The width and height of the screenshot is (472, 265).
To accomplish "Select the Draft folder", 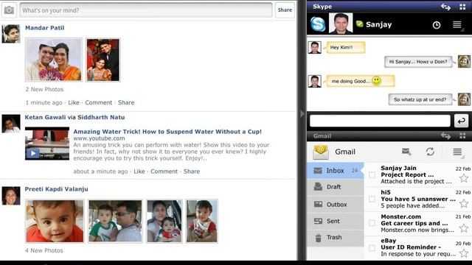I will 336,187.
